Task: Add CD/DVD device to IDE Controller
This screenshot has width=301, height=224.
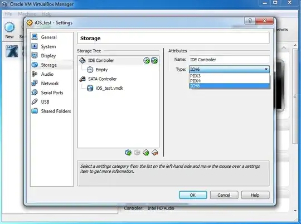Action: coord(147,61)
